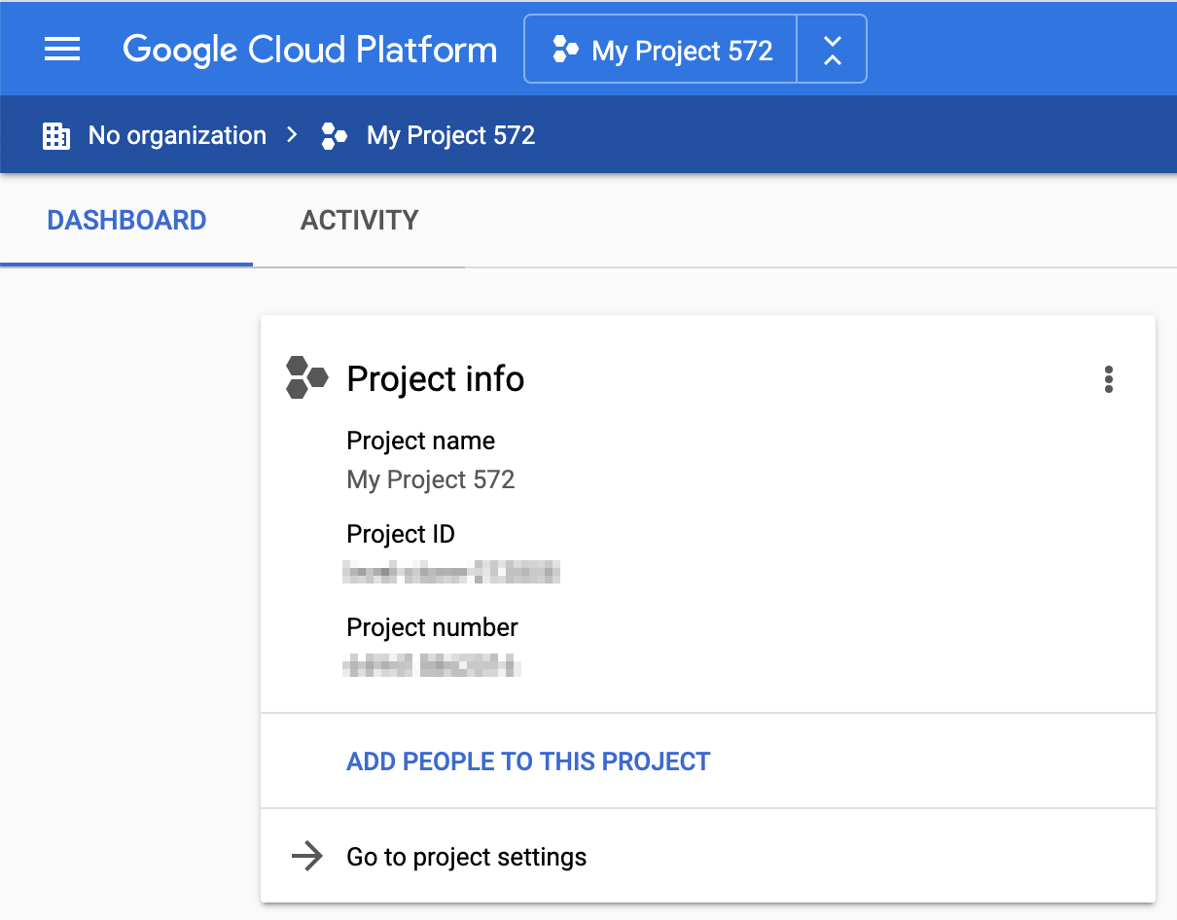Click the arrow icon for project settings
The image size is (1177, 920).
tap(307, 857)
